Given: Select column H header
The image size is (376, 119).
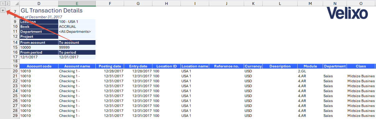Looking at the screenshot, I should [x=166, y=3].
